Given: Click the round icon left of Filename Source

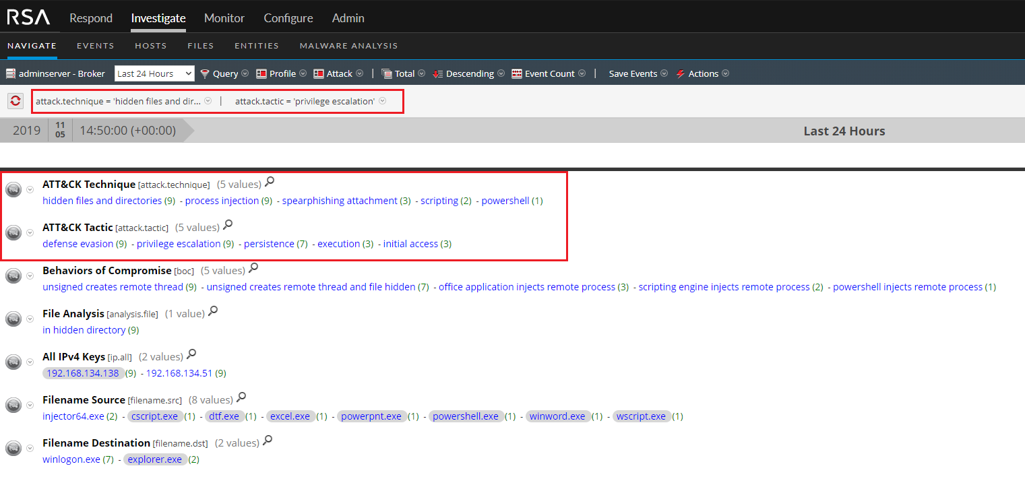Looking at the screenshot, I should 13,405.
